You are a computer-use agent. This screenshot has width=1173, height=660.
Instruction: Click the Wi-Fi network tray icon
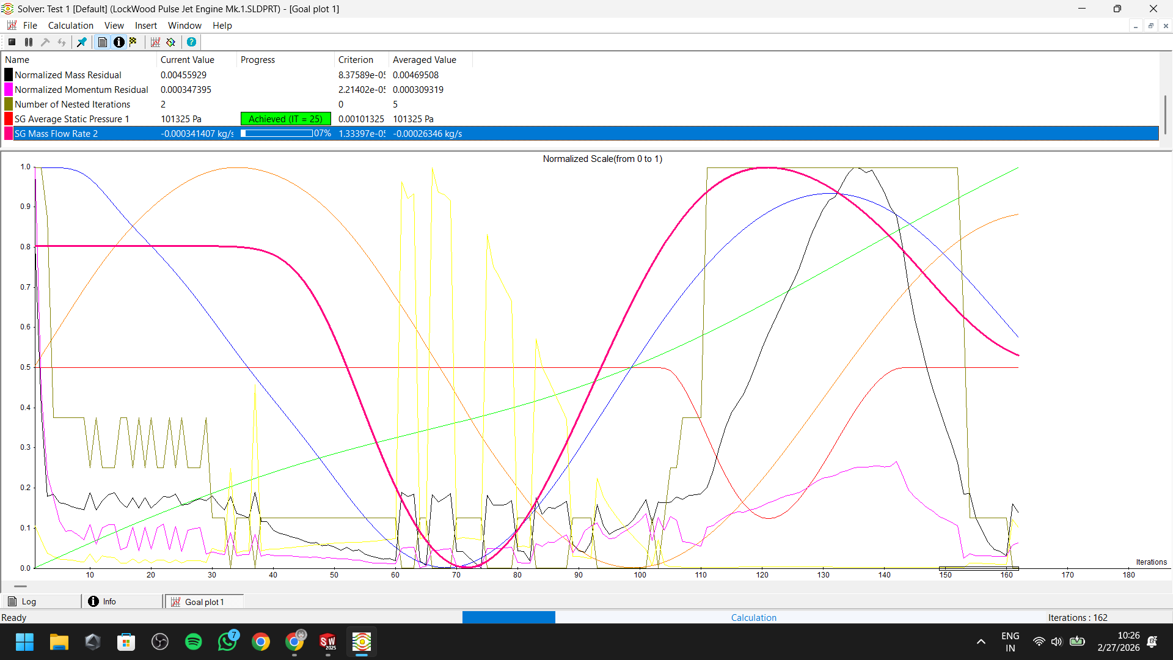pos(1039,642)
